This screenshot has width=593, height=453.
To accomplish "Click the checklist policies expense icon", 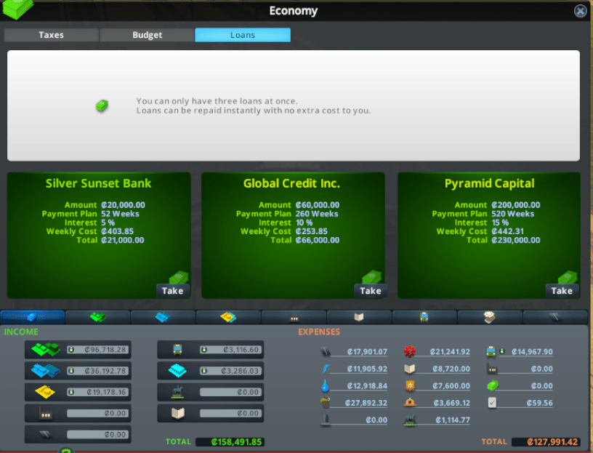I will pos(492,403).
